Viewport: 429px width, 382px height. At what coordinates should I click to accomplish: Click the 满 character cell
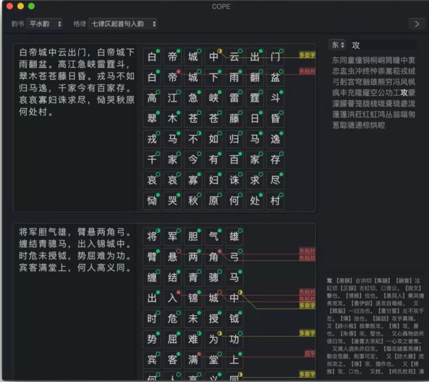[x=193, y=359]
